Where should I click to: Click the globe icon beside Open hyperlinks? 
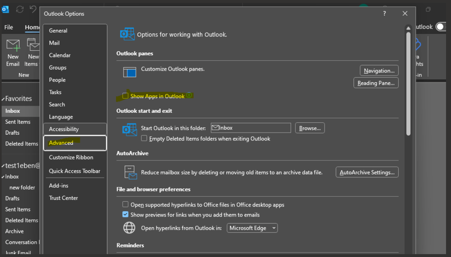pyautogui.click(x=129, y=228)
